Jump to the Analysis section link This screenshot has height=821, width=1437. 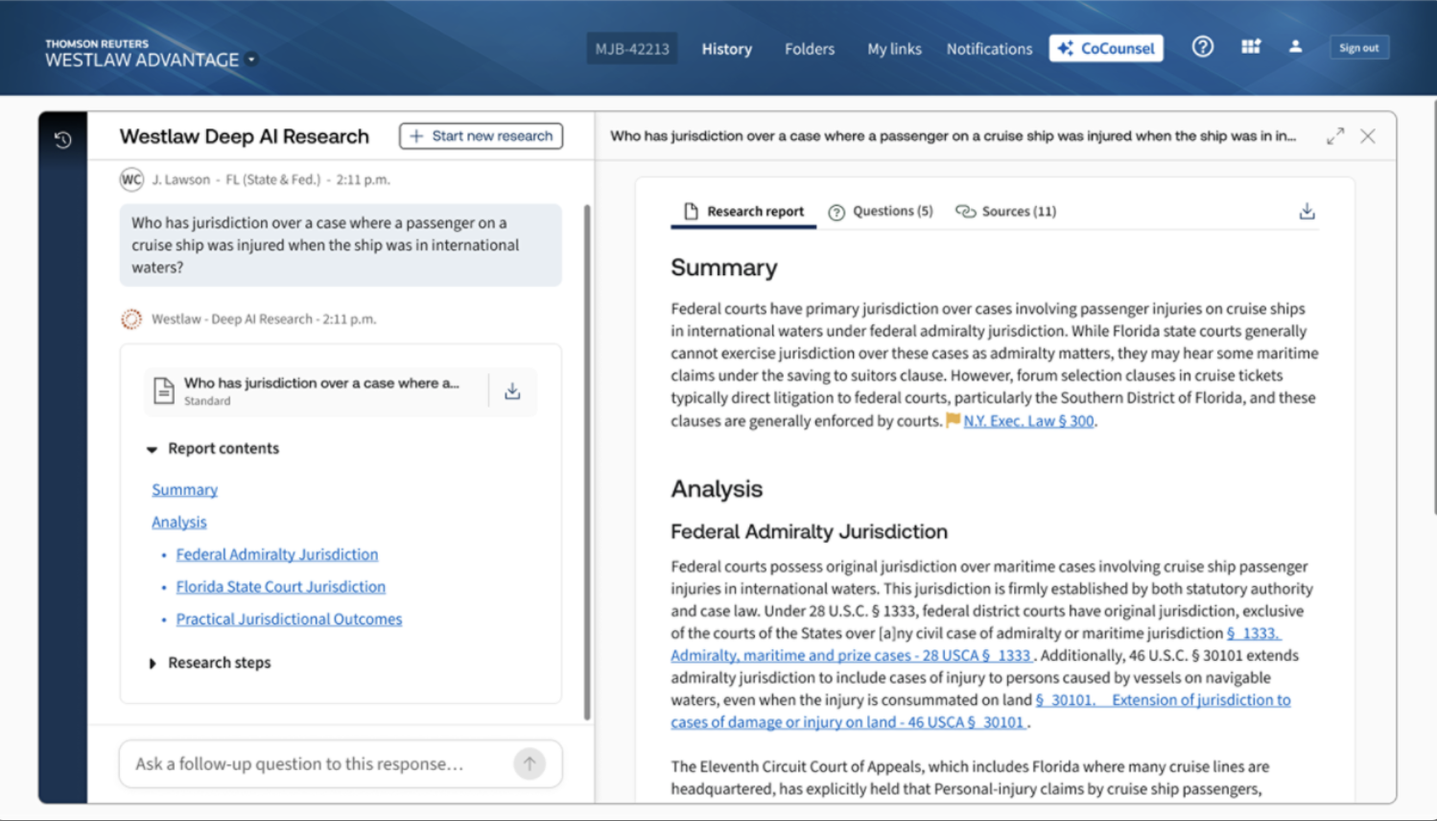click(x=179, y=523)
